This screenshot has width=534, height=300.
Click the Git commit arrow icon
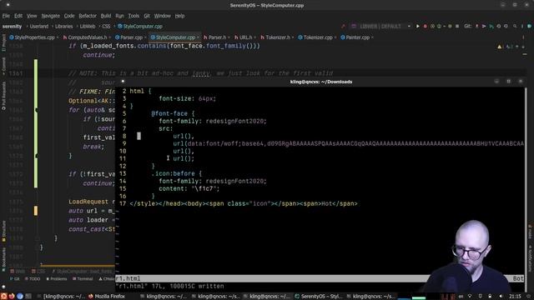coord(484,26)
